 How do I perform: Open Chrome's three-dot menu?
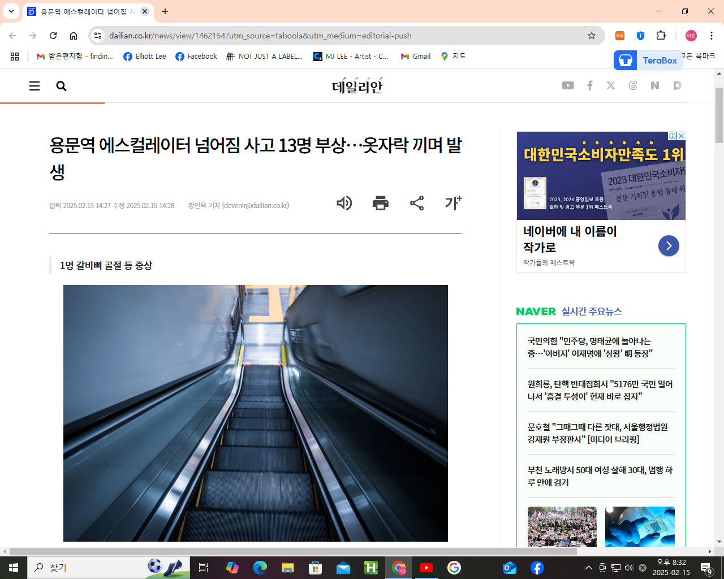pos(712,36)
